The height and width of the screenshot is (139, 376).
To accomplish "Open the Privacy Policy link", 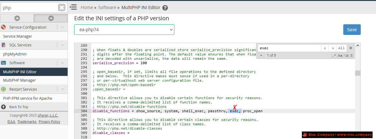I will point(49,122).
